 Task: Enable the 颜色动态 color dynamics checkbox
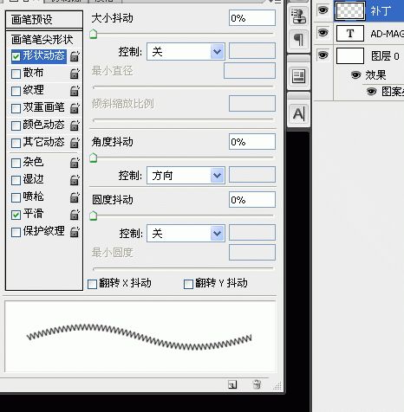point(16,126)
